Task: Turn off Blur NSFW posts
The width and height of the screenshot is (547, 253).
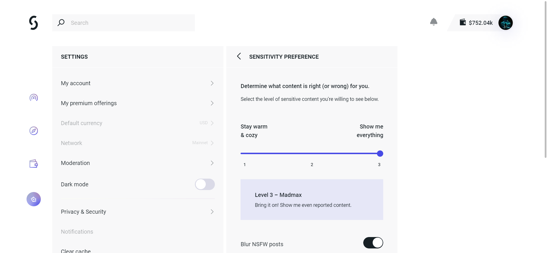Action: click(x=373, y=243)
